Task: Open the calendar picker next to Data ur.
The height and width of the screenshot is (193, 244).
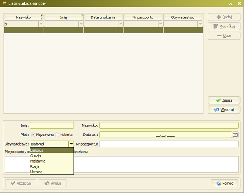Action: point(235,135)
